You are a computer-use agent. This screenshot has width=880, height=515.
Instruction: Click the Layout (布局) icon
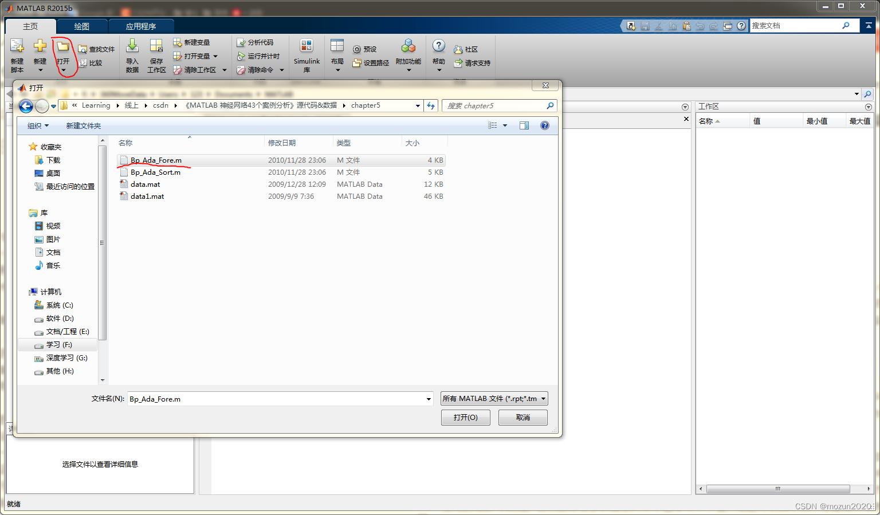[x=337, y=47]
